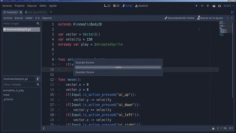Open the Escenas menu
Viewport: 236px width, 133px height.
coord(7,6)
